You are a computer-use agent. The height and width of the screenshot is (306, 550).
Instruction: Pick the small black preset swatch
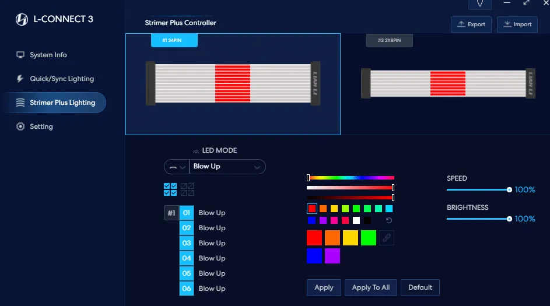pos(367,220)
